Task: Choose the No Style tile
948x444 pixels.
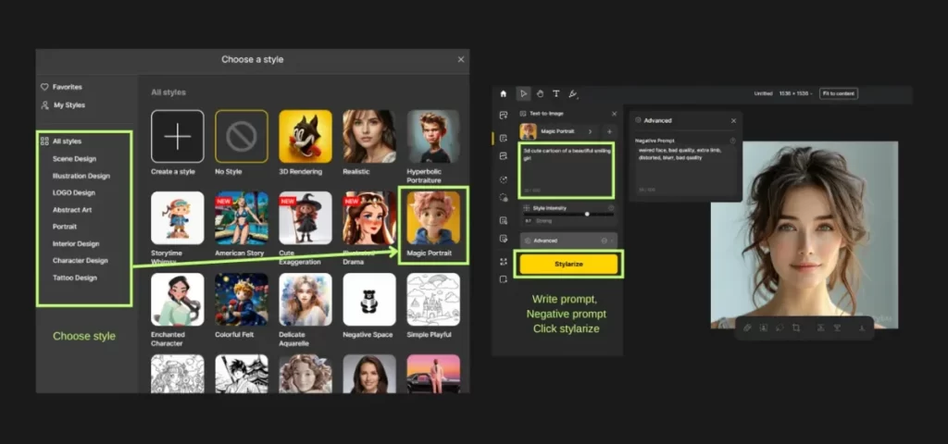Action: pyautogui.click(x=242, y=137)
